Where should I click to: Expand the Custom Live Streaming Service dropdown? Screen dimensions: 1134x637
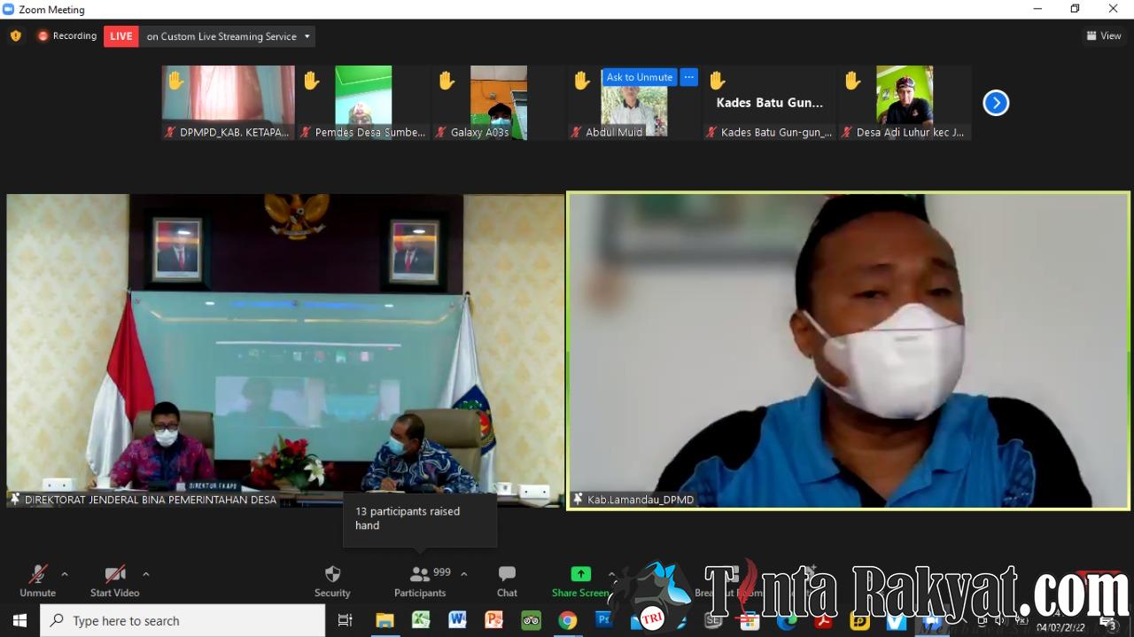[x=307, y=36]
